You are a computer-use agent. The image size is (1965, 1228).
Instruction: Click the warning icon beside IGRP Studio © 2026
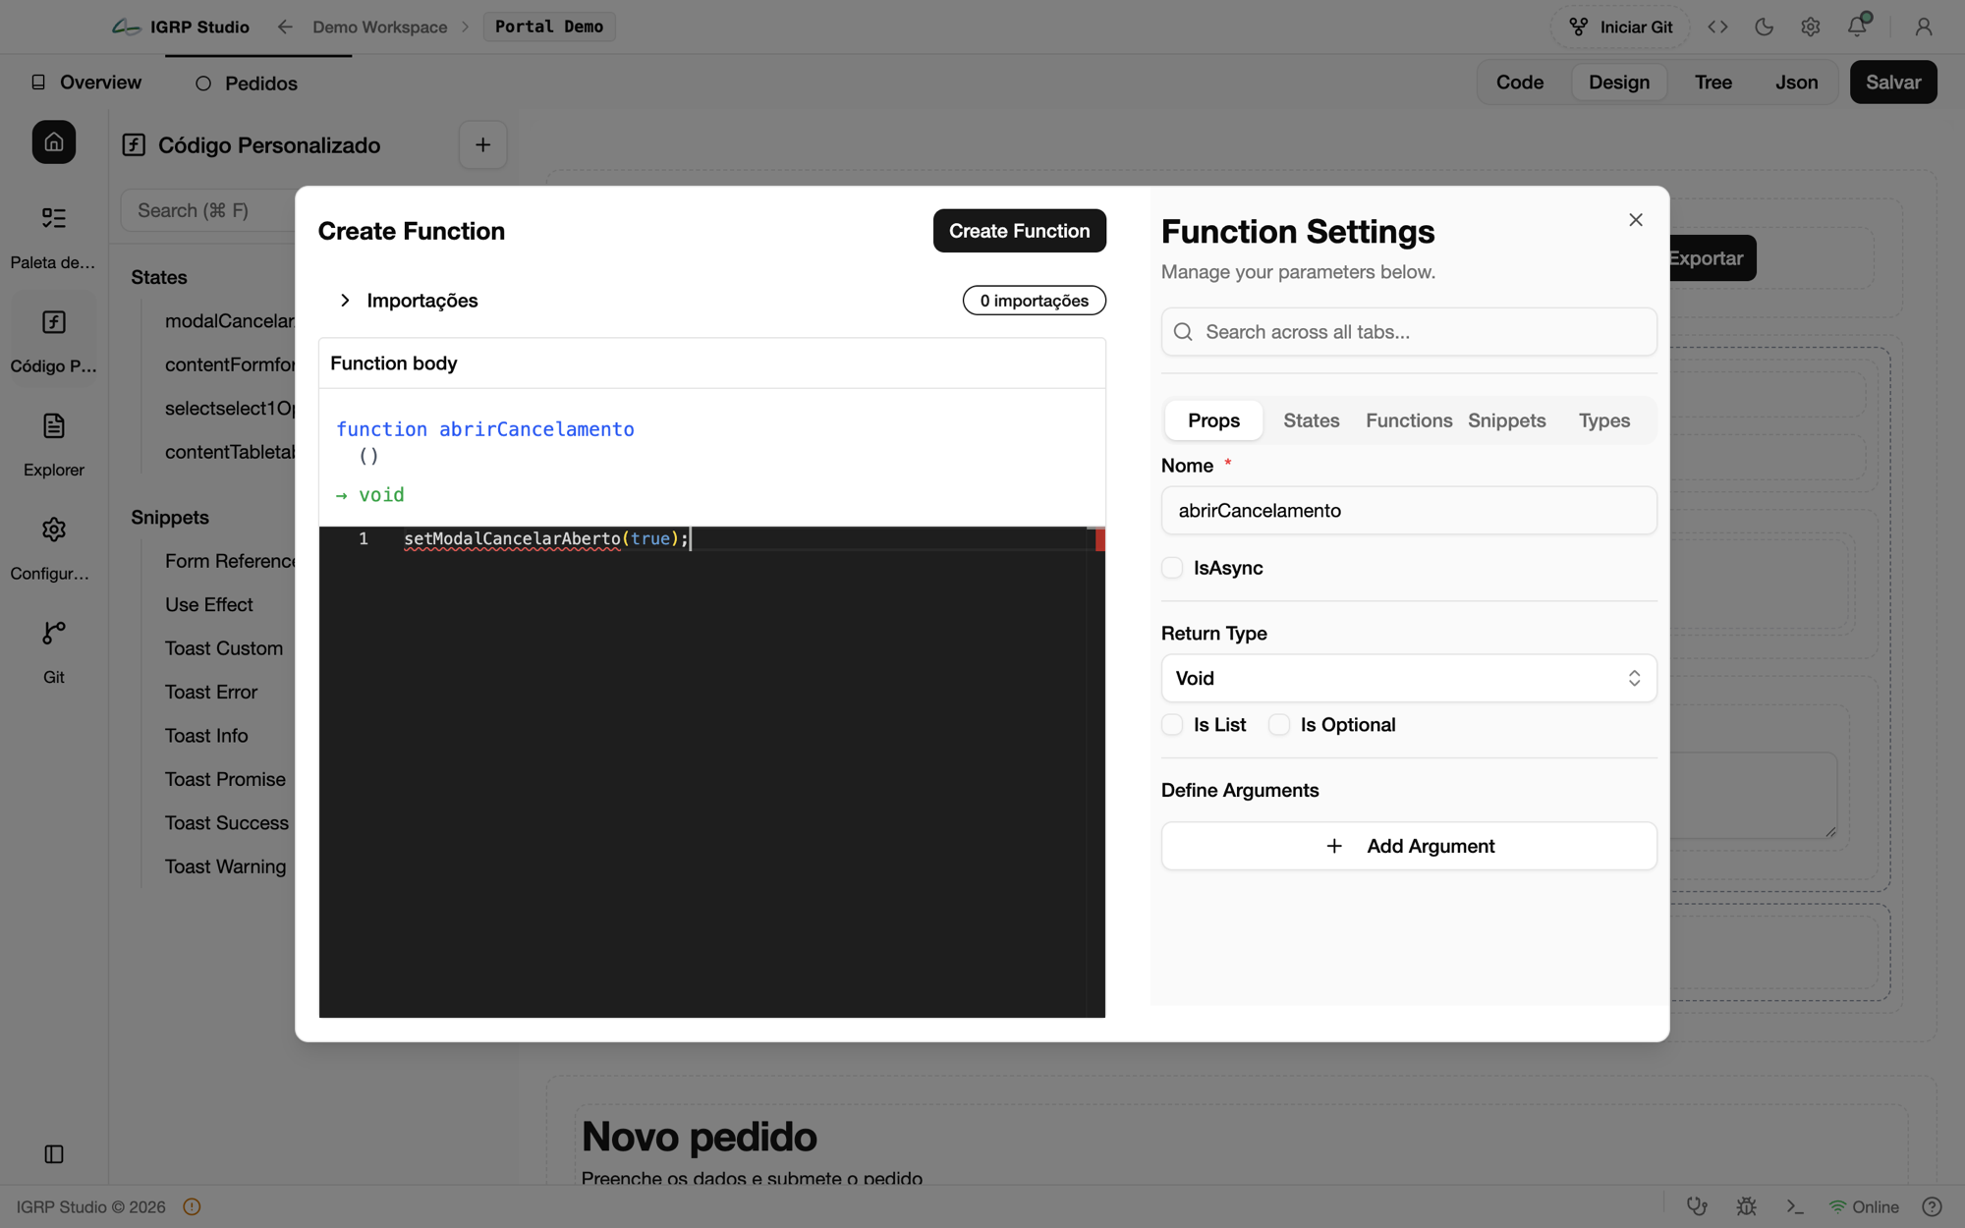point(192,1206)
